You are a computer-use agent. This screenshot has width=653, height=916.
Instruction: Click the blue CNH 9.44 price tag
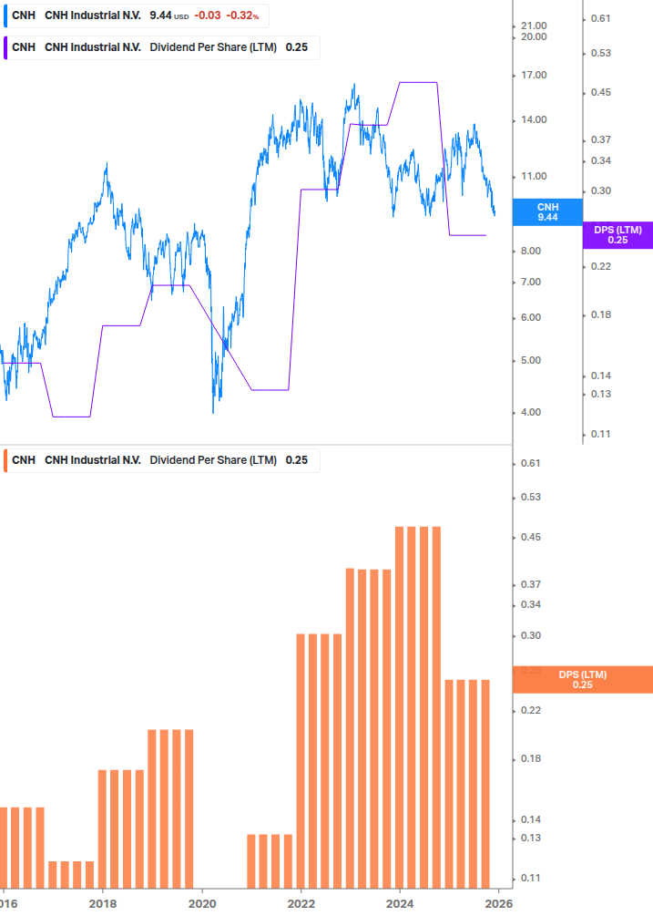(547, 212)
